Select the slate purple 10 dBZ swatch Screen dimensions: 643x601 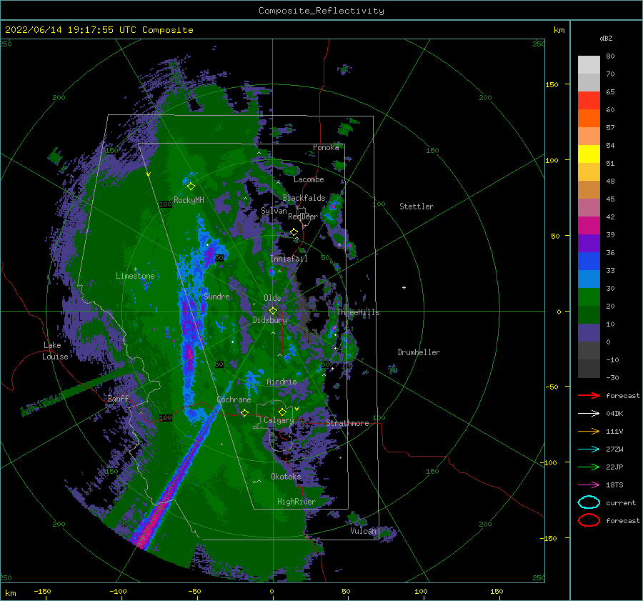pyautogui.click(x=589, y=332)
